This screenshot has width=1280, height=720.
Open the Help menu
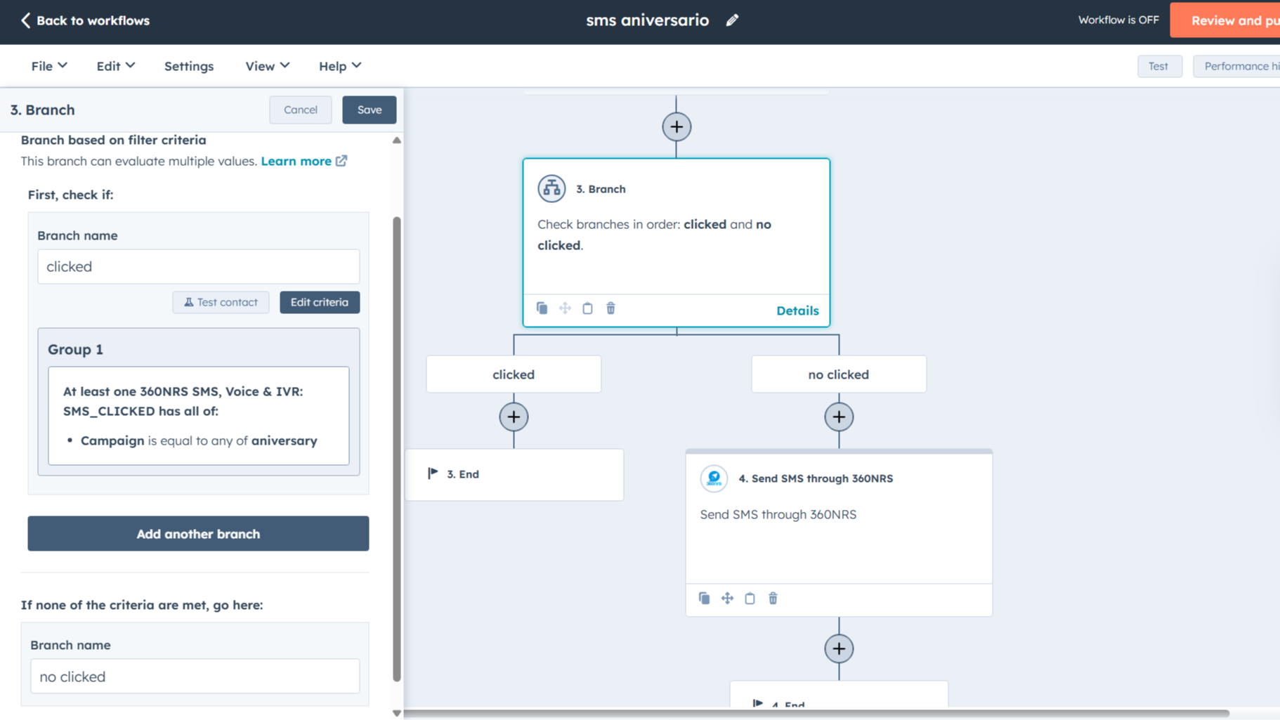340,66
